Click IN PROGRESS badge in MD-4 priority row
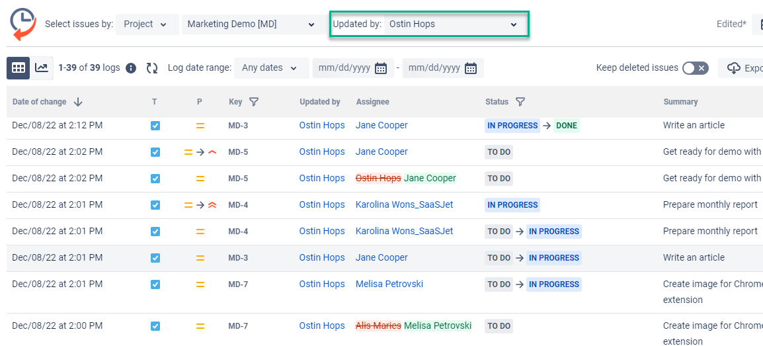 pyautogui.click(x=512, y=205)
